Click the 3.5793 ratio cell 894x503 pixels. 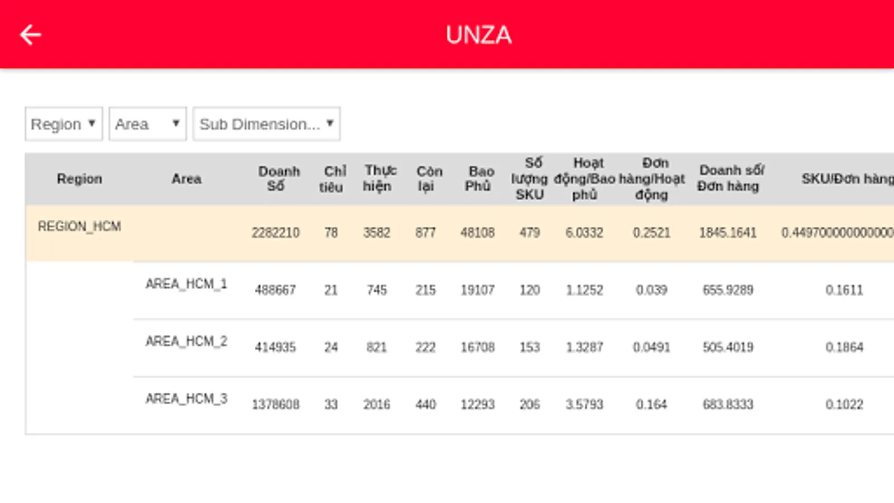(584, 404)
